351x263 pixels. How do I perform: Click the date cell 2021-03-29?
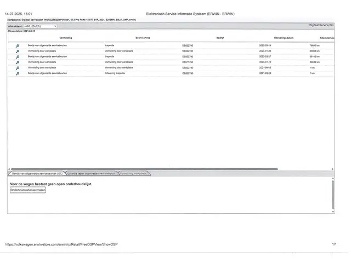pyautogui.click(x=265, y=73)
